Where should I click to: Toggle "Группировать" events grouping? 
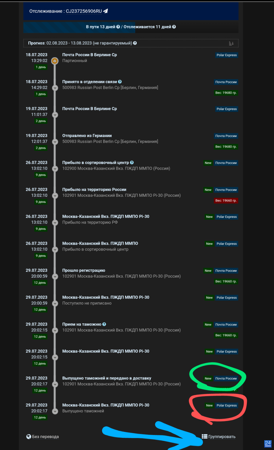pyautogui.click(x=219, y=437)
